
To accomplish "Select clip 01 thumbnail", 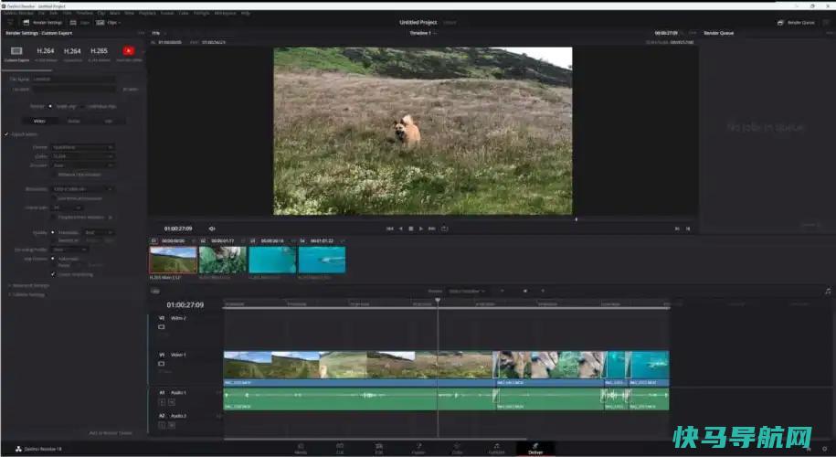I will 174,260.
